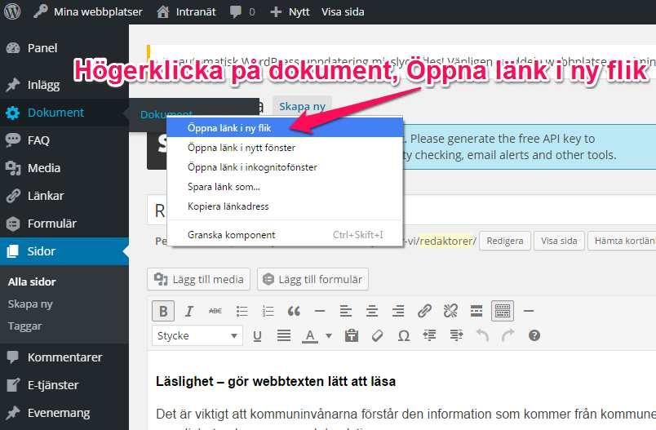This screenshot has width=656, height=430.
Task: Choose Kopiera länkadress
Action: point(285,206)
